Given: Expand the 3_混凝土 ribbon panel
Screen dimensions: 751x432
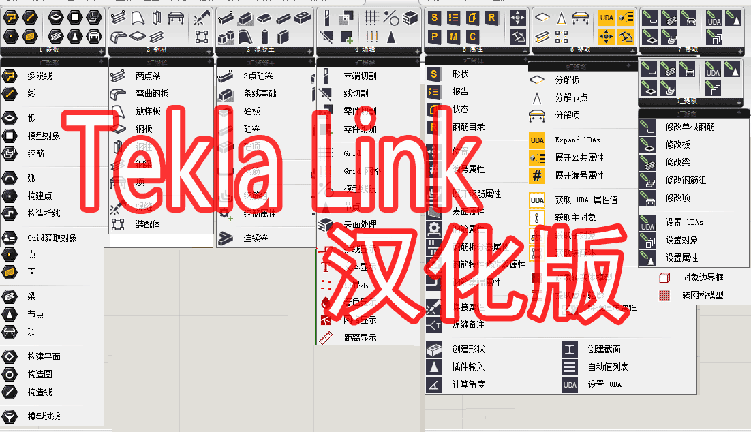Looking at the screenshot, I should click(310, 51).
